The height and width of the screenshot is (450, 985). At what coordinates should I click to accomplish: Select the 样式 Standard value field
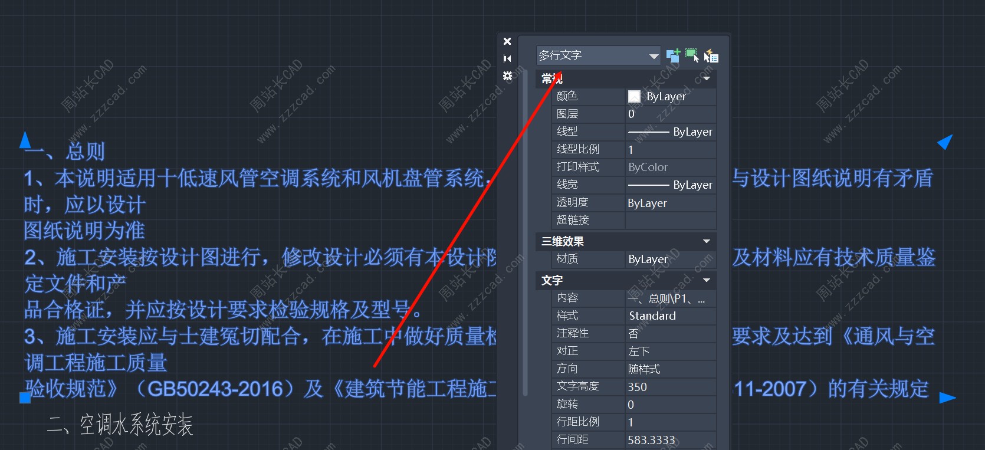click(x=670, y=316)
